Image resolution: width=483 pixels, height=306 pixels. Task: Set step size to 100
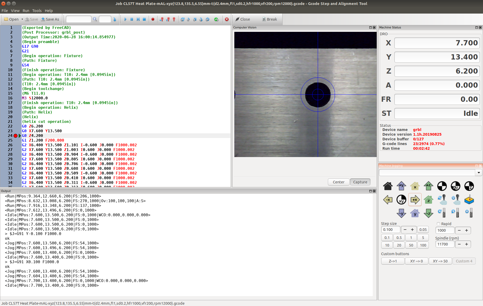point(423,245)
